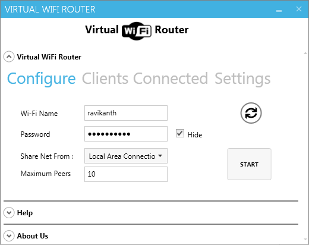This screenshot has height=245, width=309.
Task: Focus the Wi-Fi Name text field
Action: pos(126,113)
